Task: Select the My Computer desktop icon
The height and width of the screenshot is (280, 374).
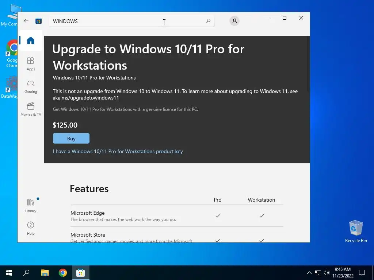Action: [x=9, y=15]
